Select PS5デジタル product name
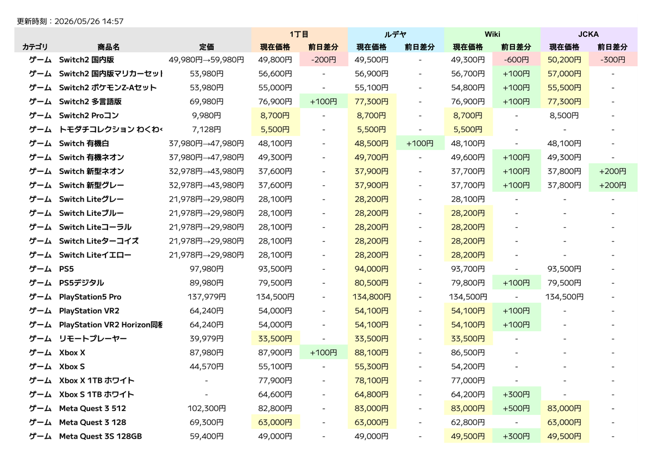 coord(81,283)
